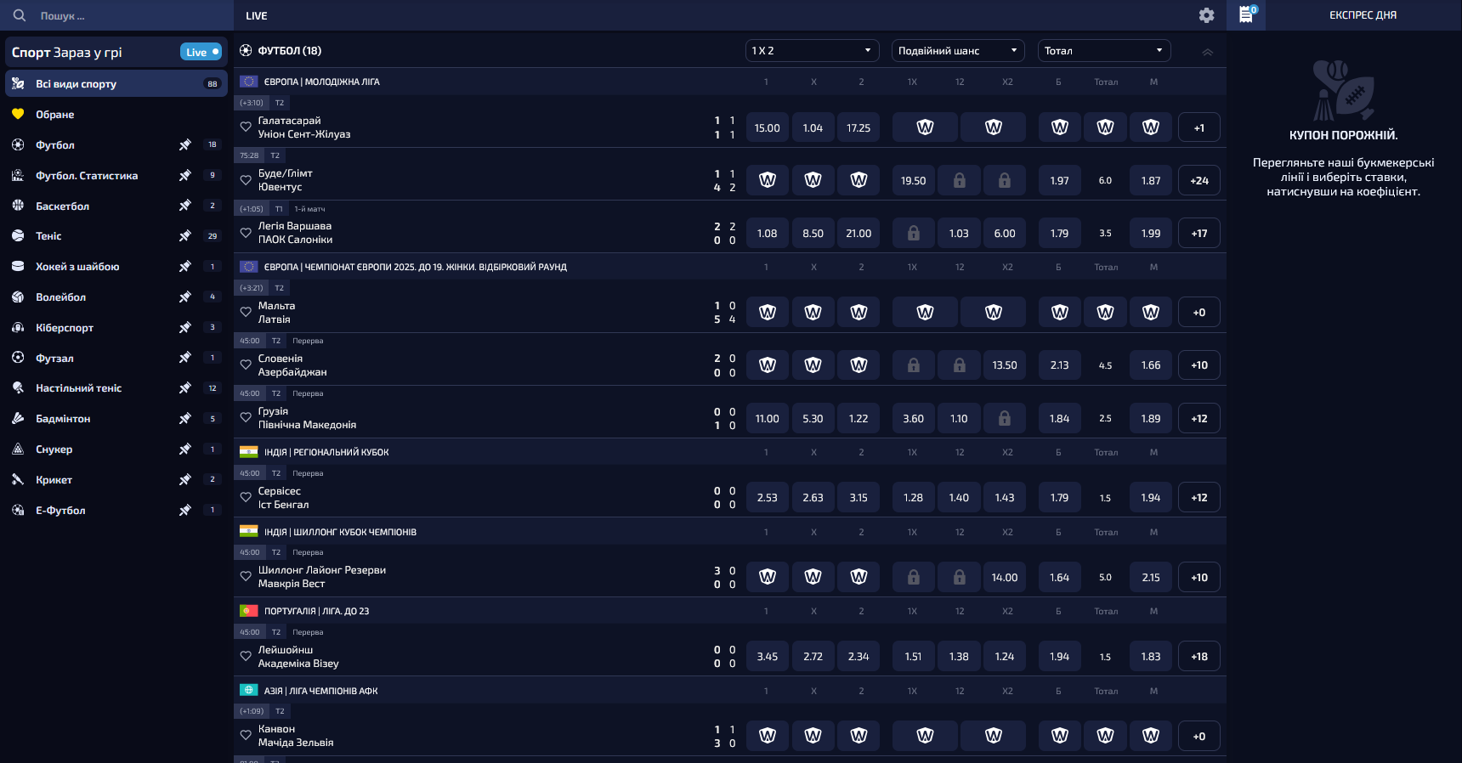The image size is (1462, 763).
Task: Pin the Баскетбол sport in sidebar
Action: pos(184,206)
